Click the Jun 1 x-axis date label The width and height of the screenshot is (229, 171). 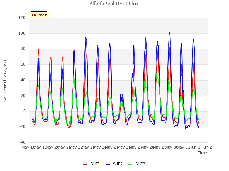[x=195, y=147]
